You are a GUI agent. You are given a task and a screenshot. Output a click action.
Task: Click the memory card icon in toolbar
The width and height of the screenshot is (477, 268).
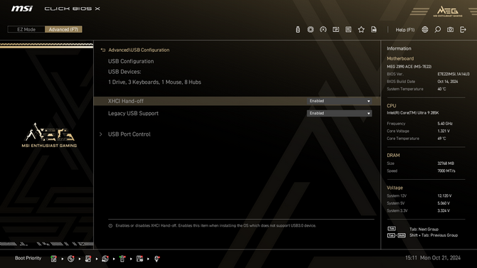[336, 29]
